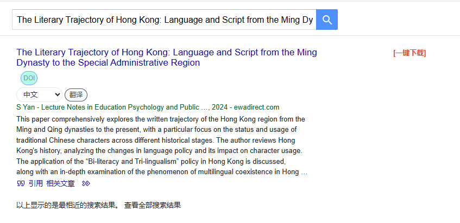Viewport: 460px width, 223px height.
Task: Click the author and journal source line
Action: [148, 107]
